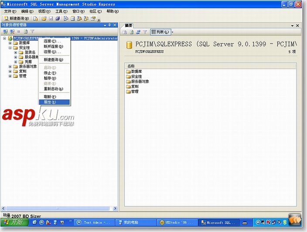The height and width of the screenshot is (232, 307).
Task: Click the 名称 column header
Action: click(x=211, y=66)
